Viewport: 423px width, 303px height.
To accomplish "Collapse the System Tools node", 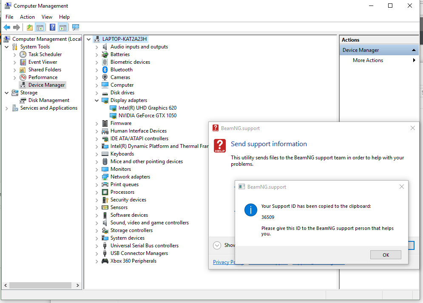I will coord(7,47).
